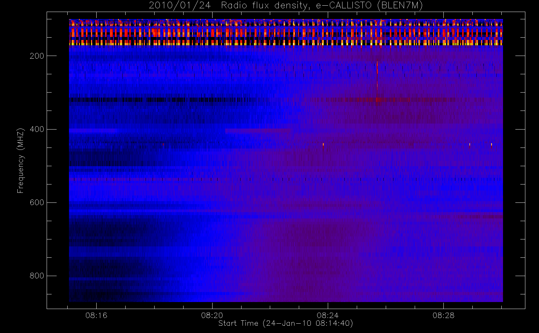The height and width of the screenshot is (333, 539).
Task: Click the 08:20 time tick label
Action: coord(212,315)
